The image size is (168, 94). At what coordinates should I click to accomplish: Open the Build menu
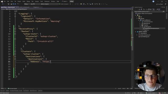coord(24,1)
